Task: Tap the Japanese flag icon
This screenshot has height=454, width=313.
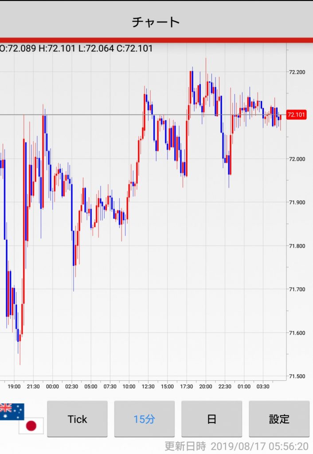Action: (x=31, y=426)
